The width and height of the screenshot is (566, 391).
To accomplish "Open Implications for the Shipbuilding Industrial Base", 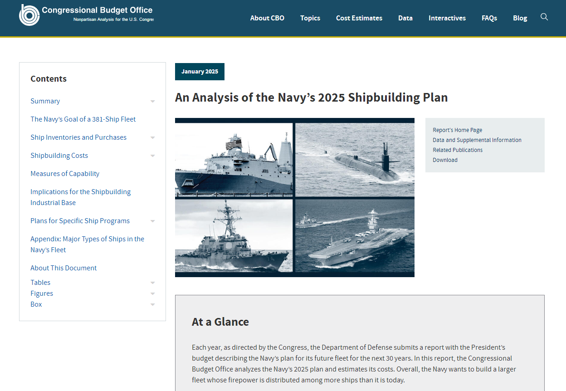I will coord(80,197).
